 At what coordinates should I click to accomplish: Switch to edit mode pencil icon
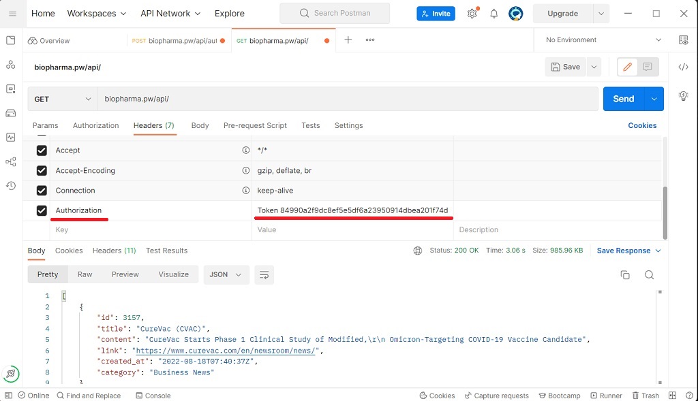coord(627,67)
